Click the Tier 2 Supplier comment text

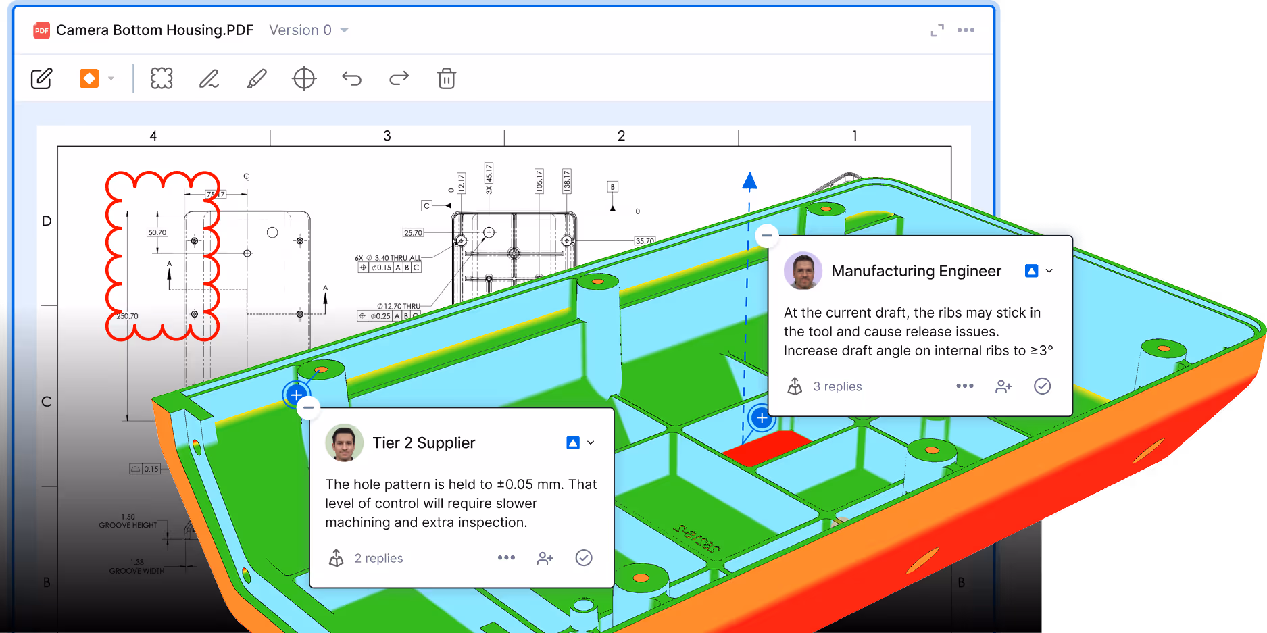point(461,503)
